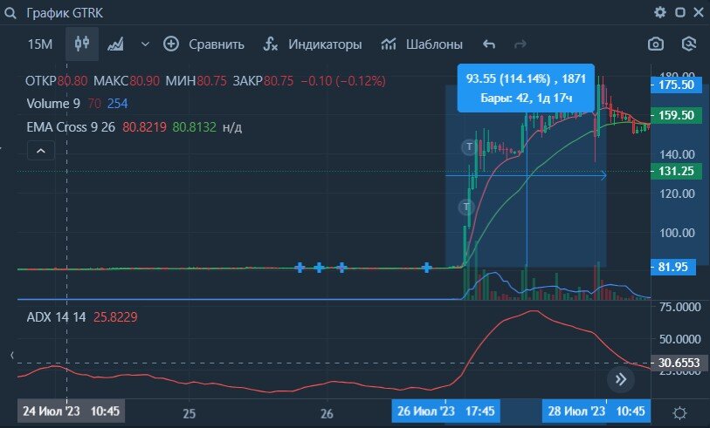Click the Volume value 254
710x428 pixels.
117,104
